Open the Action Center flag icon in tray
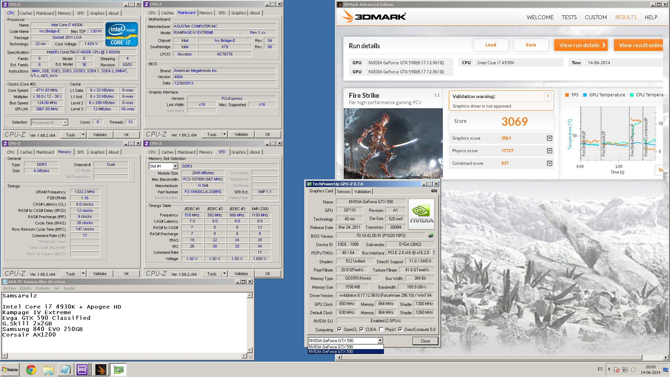The image size is (670, 377). [617, 370]
